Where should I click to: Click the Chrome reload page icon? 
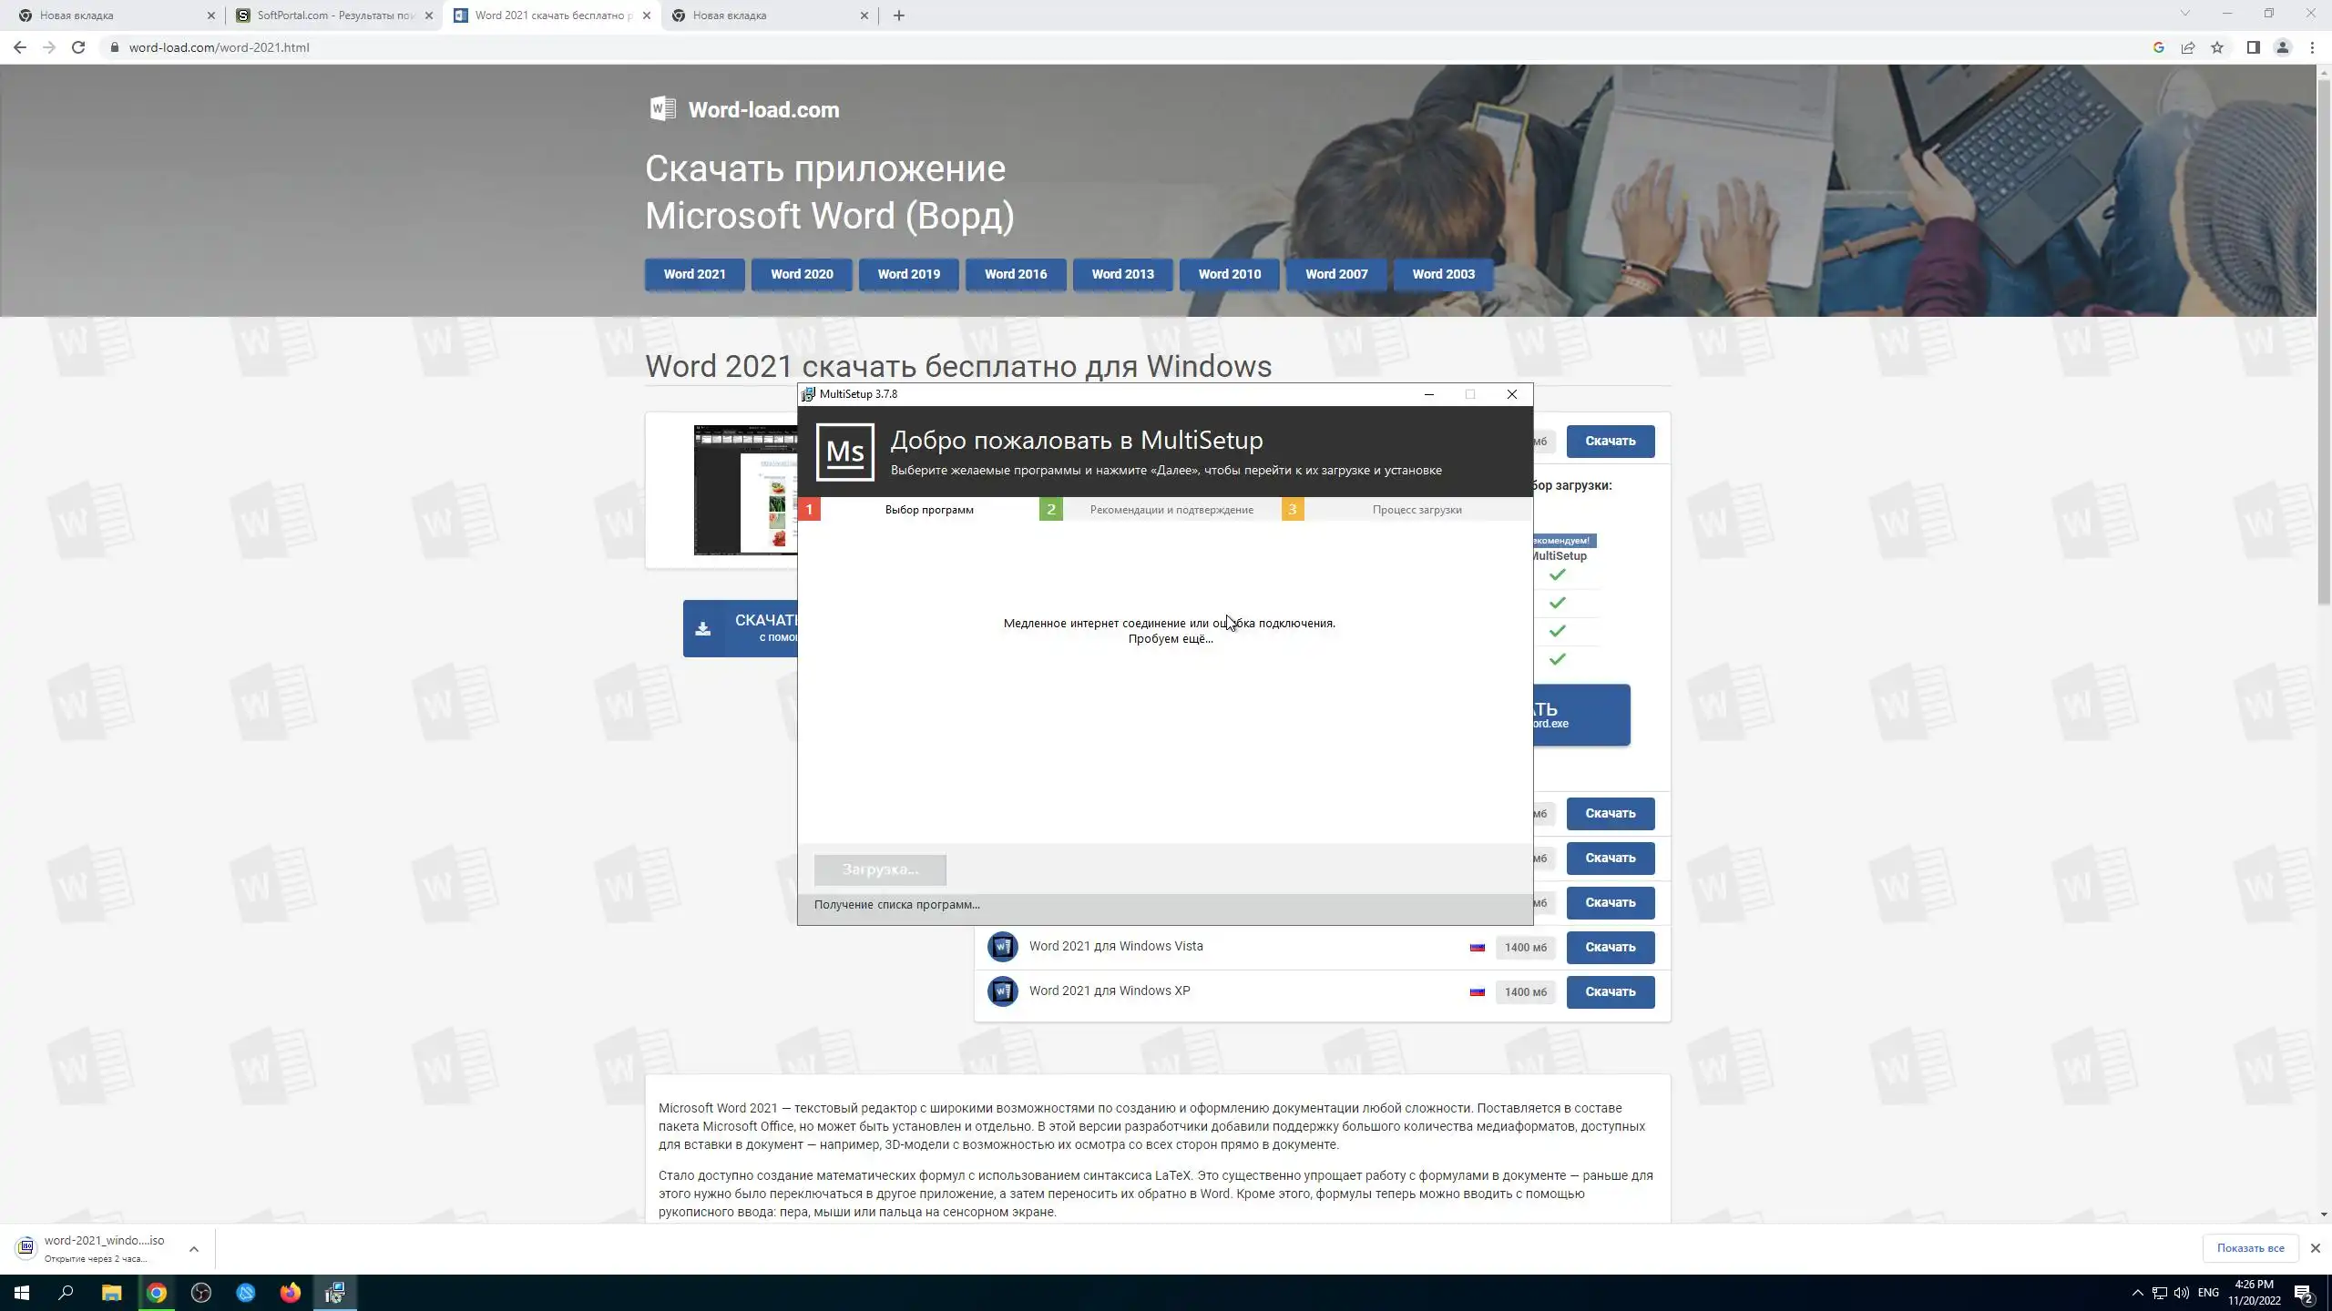(x=78, y=47)
